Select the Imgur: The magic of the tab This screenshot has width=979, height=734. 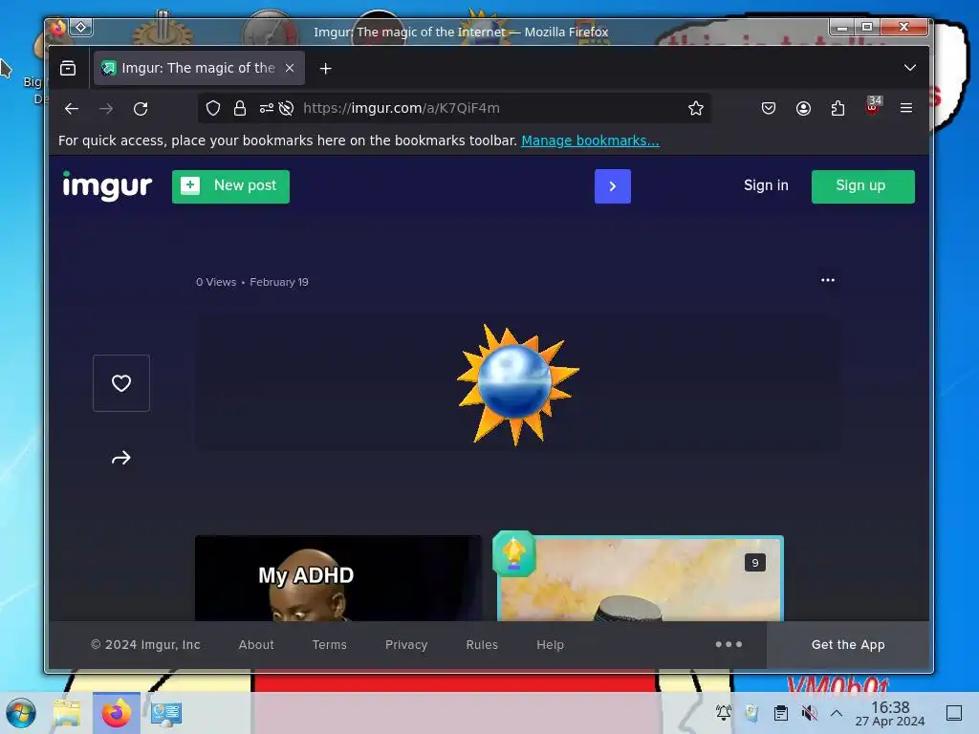click(x=199, y=68)
